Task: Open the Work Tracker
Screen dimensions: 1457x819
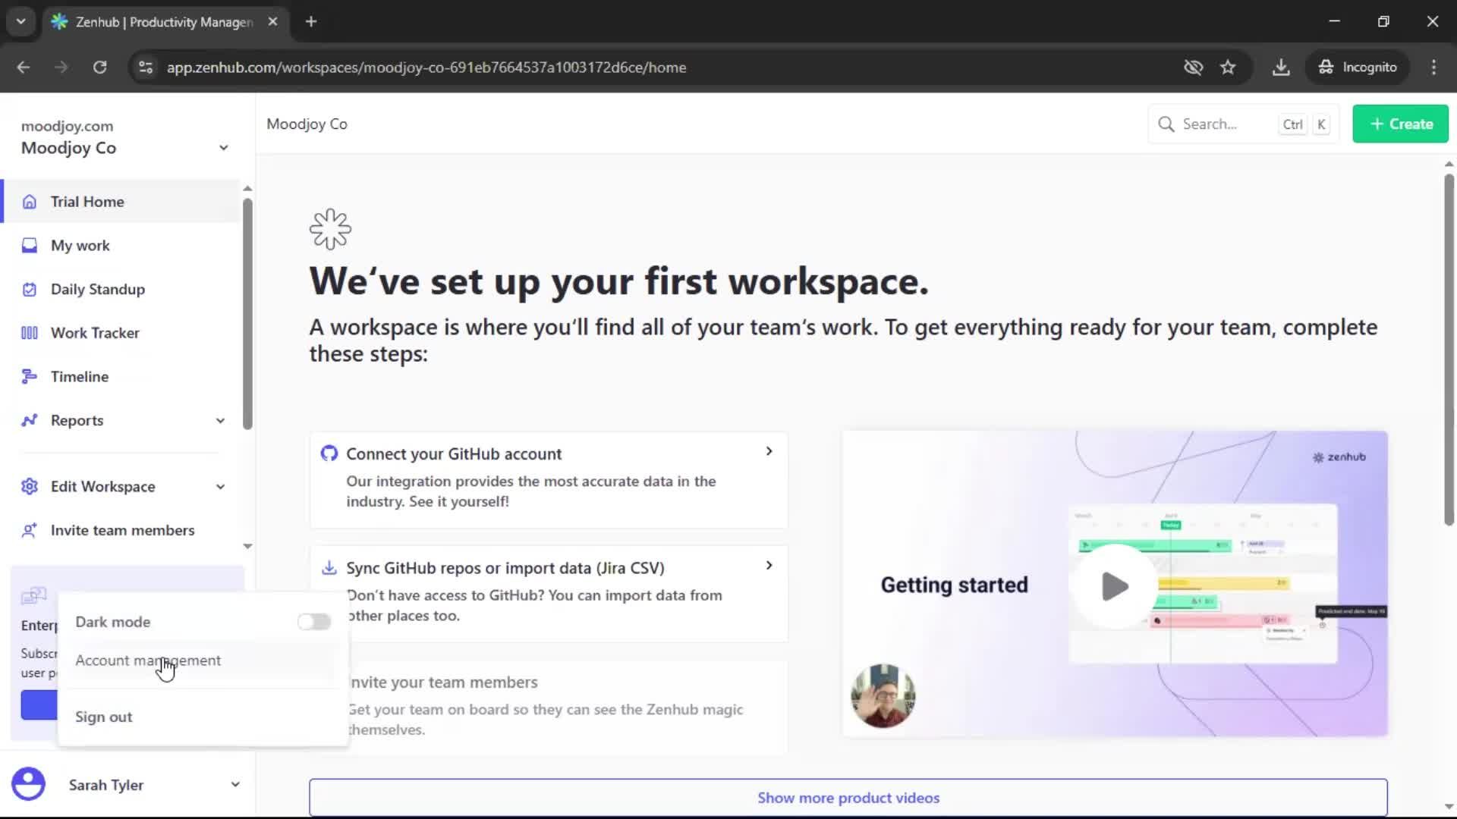Action: pos(95,332)
